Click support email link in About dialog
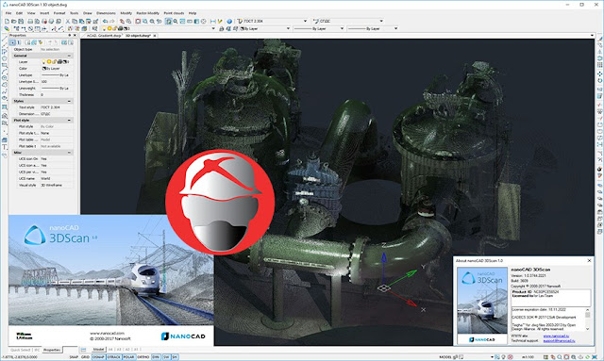This screenshot has height=361, width=604. coord(559,340)
